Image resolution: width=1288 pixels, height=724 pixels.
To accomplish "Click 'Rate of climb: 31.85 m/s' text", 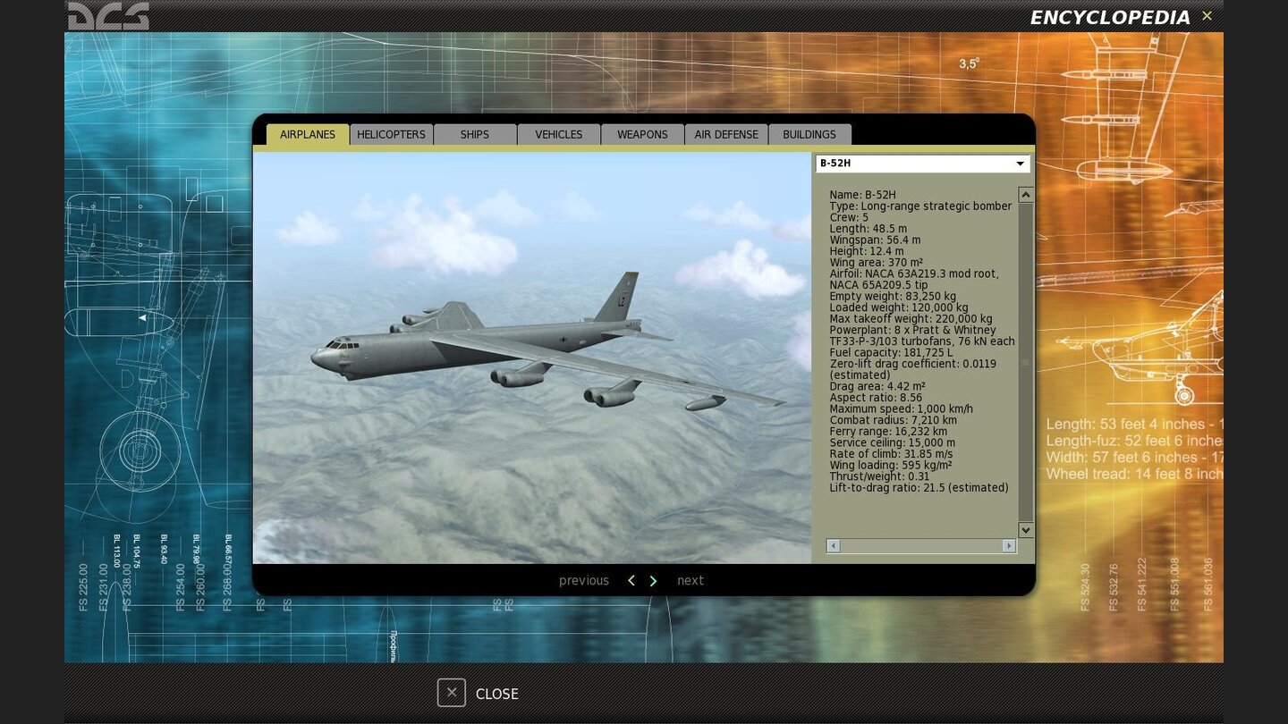I will 891,454.
